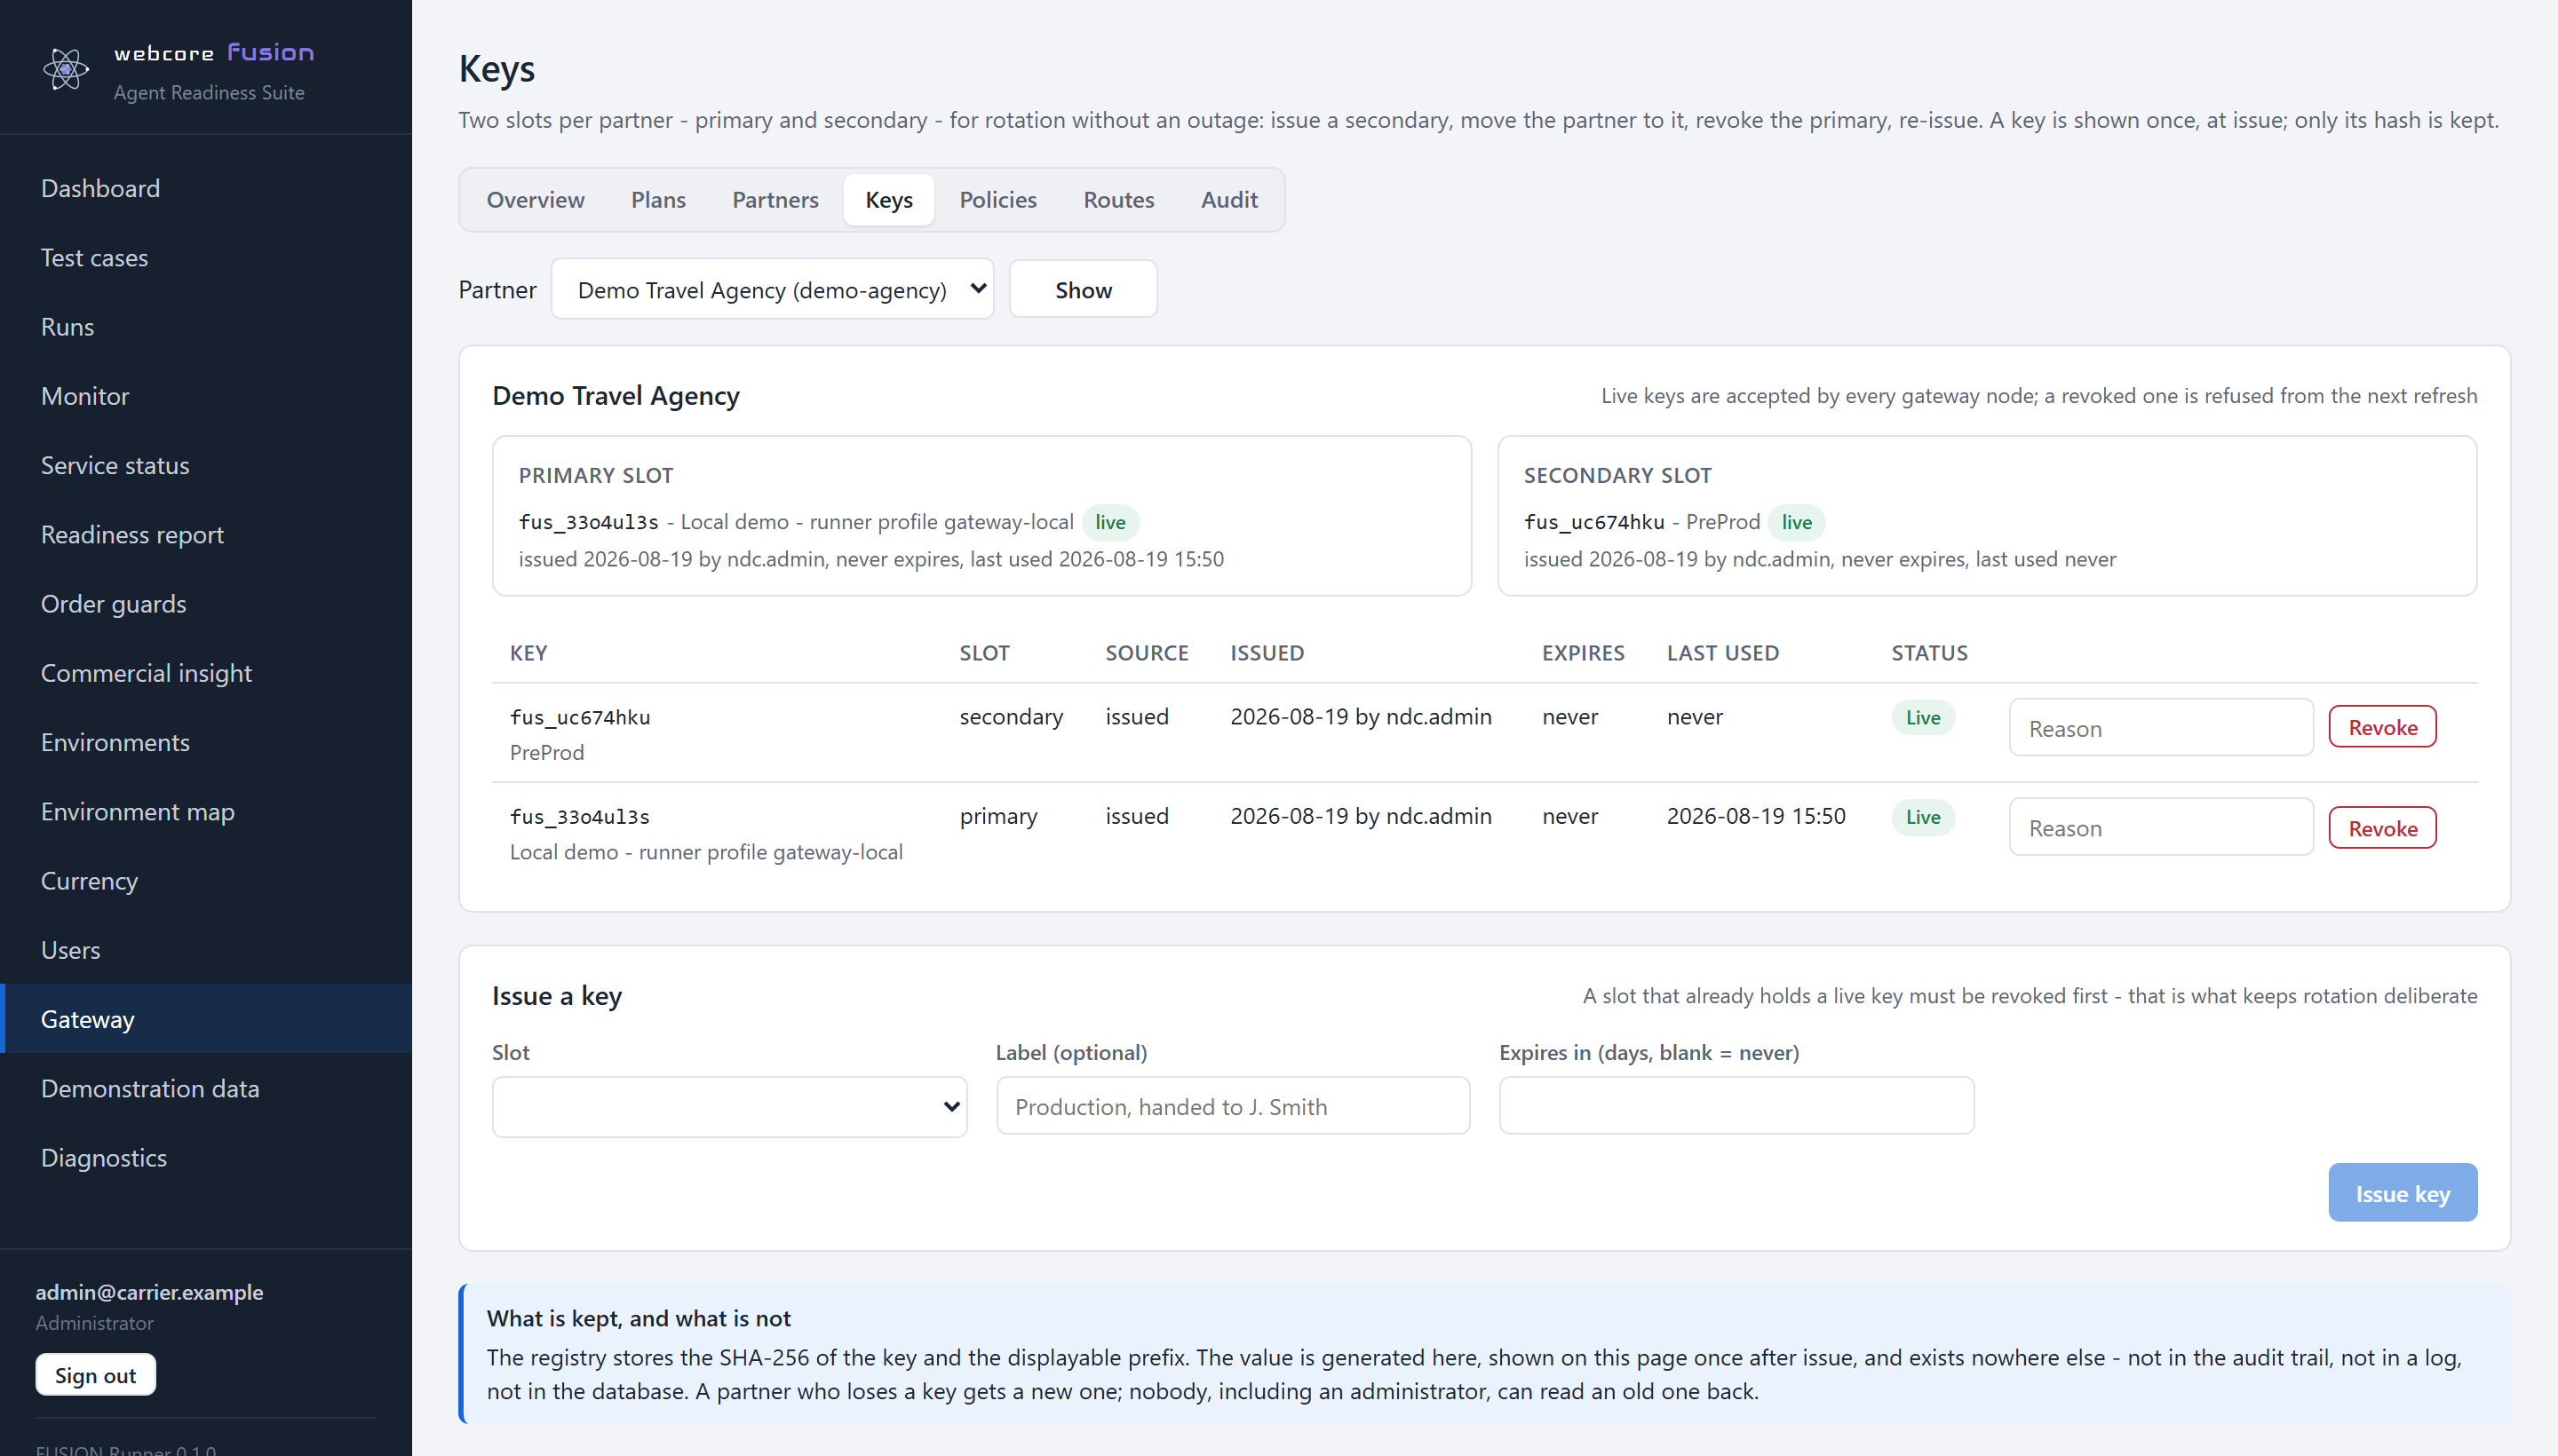This screenshot has width=2558, height=1456.
Task: Click the Live status for fus_33o4ul3s row
Action: pyautogui.click(x=1923, y=817)
